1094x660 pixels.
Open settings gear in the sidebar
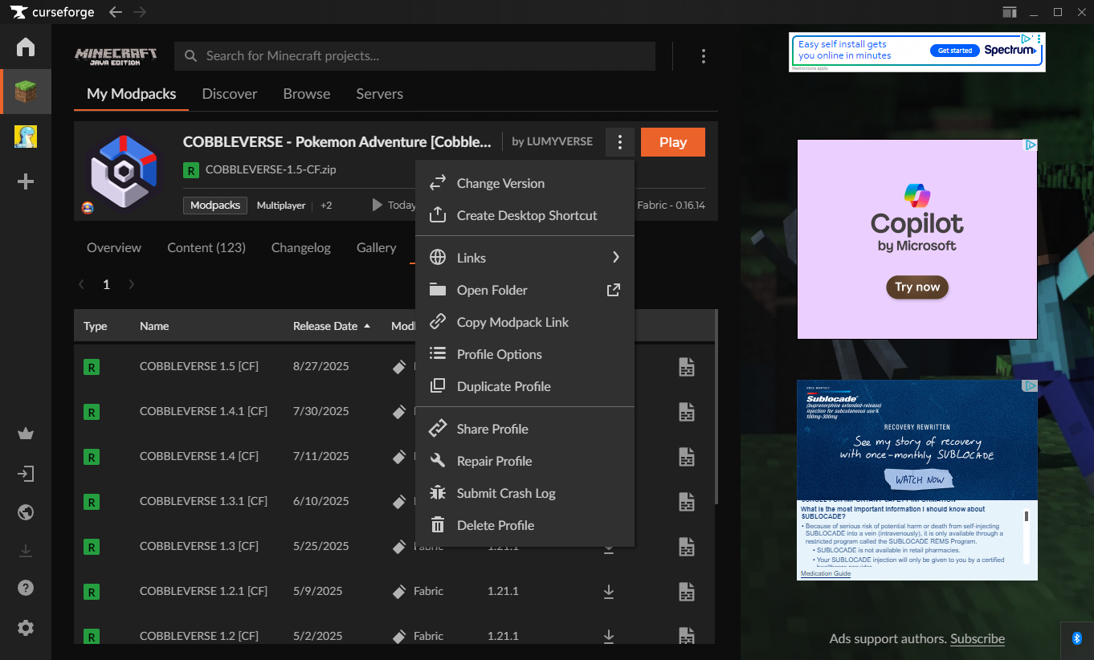[x=26, y=628]
